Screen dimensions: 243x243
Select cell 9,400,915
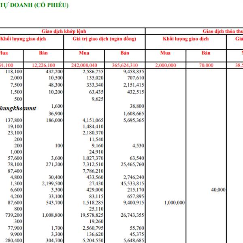134,202
